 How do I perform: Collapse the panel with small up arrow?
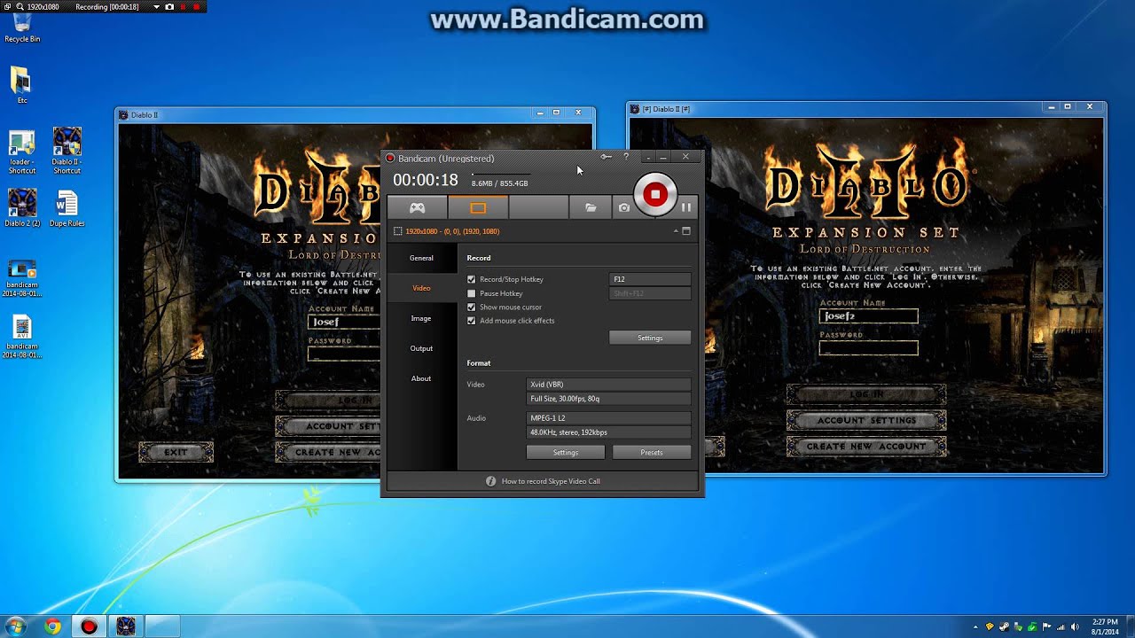tap(676, 231)
